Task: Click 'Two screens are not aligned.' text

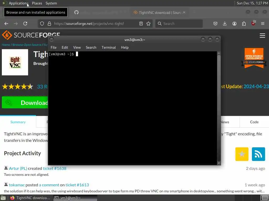Action: [x=27, y=175]
